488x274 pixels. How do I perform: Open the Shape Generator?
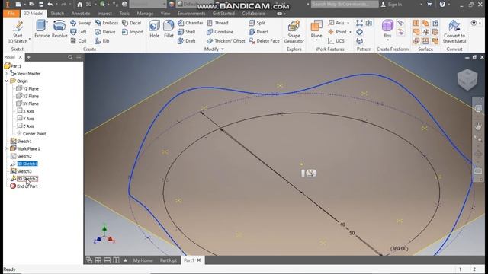(294, 32)
